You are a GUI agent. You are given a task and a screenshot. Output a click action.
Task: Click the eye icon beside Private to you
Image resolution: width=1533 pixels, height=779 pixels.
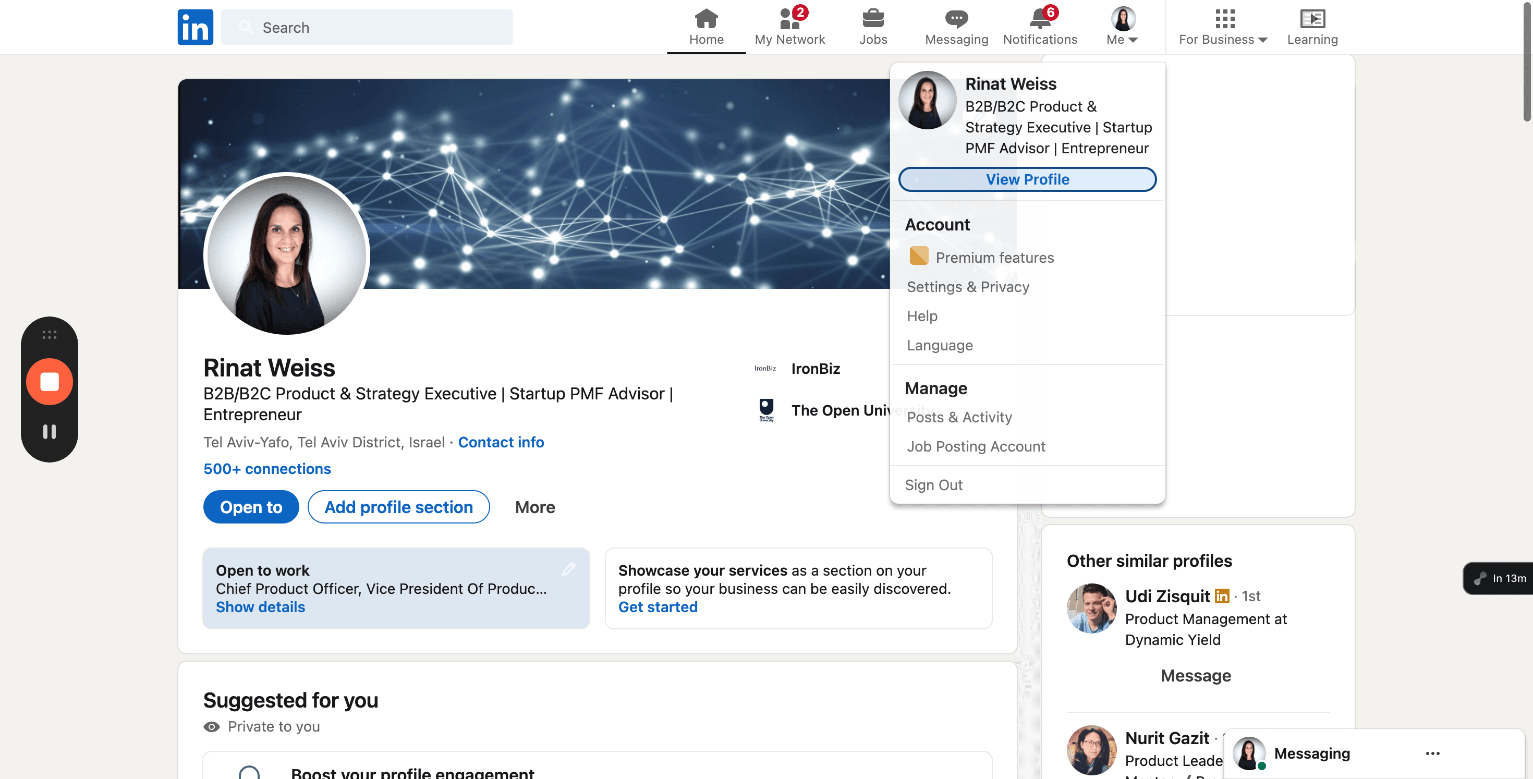coord(211,727)
